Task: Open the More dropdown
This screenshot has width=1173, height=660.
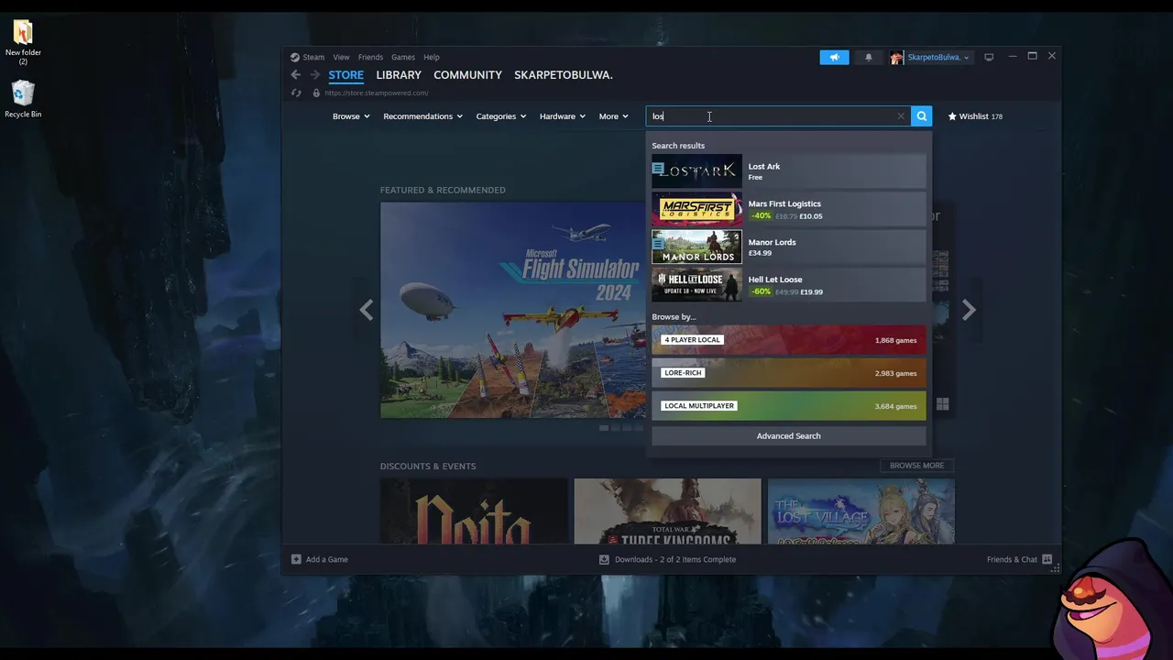Action: point(613,116)
